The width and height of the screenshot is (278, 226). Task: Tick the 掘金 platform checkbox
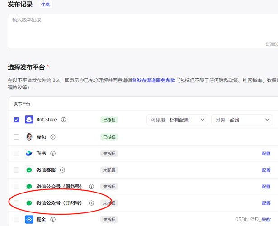point(16,219)
